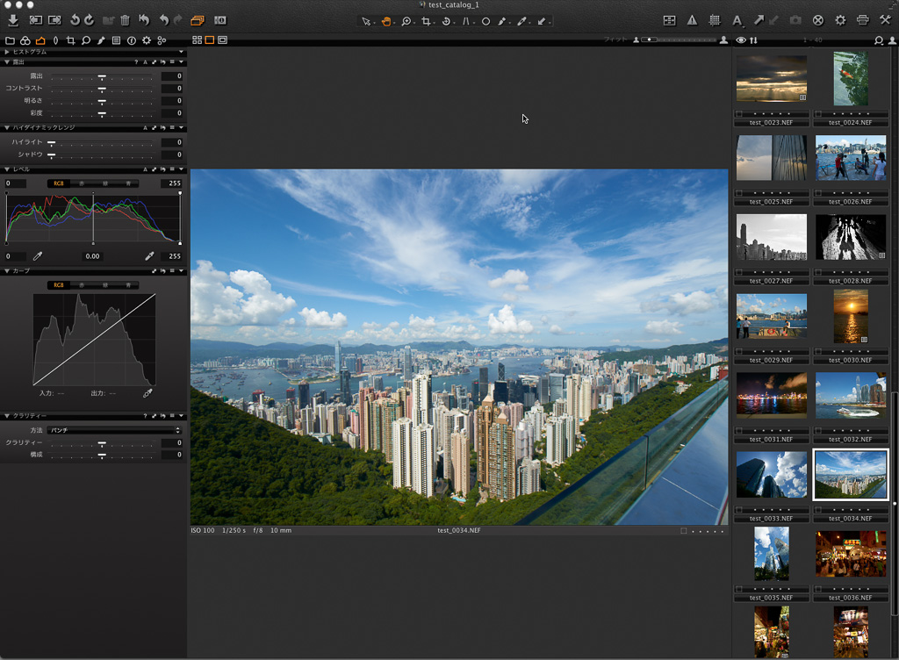Select the 赤 channel tab in Levels

tap(82, 183)
